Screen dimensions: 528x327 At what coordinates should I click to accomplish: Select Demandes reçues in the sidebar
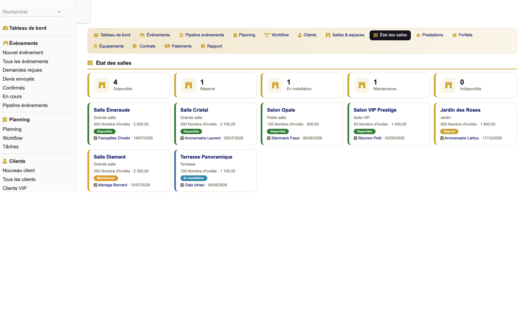[22, 70]
